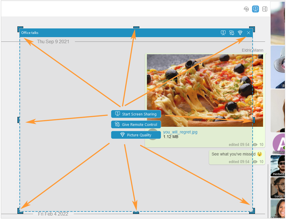286x219 pixels.
Task: Click diamond picture quality icon in title bar
Action: pos(240,33)
